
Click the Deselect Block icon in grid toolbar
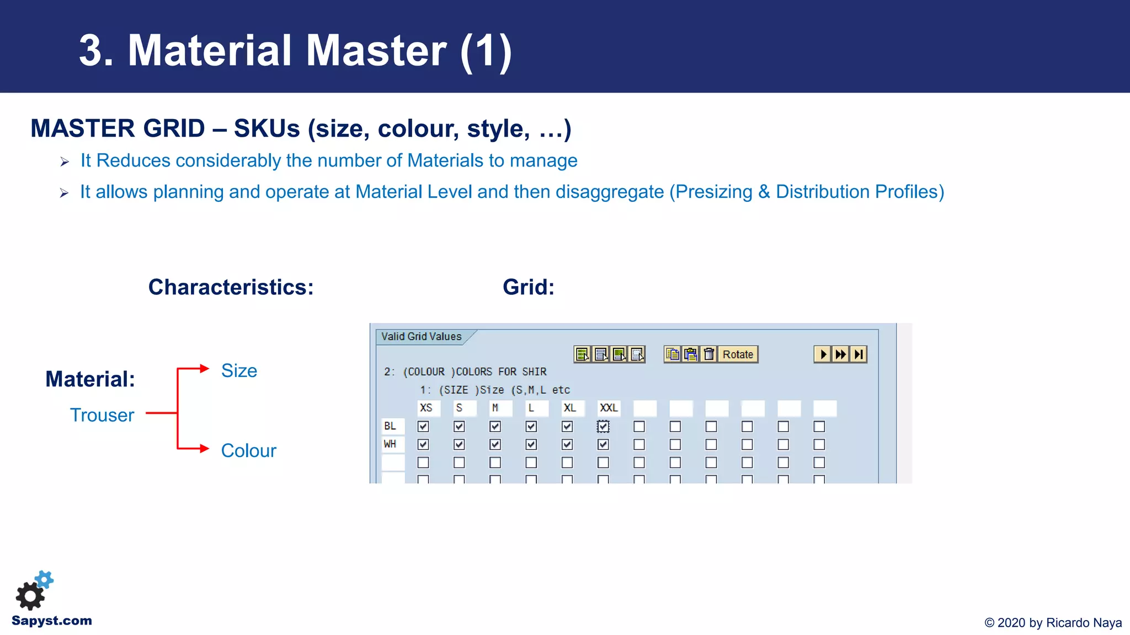[637, 354]
